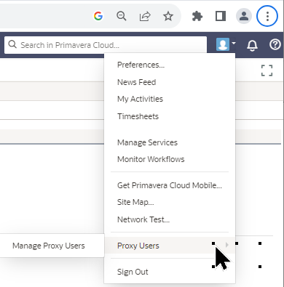Open News Feed menu item
Image resolution: width=284 pixels, height=287 pixels.
point(136,82)
